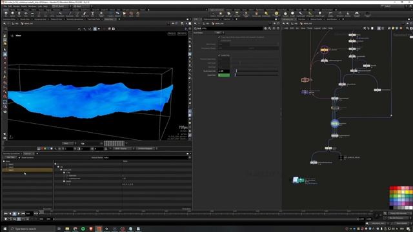Screen dimensions: 413x232
Task: Open the parameter tab dropdown selector
Action: (219, 33)
